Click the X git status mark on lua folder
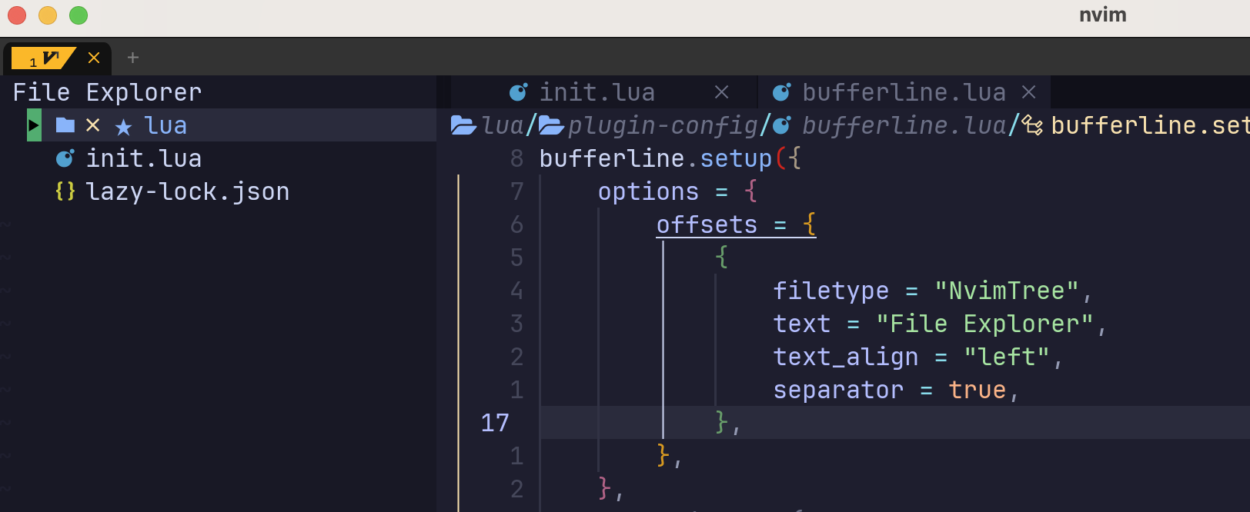Screen dimensions: 1250x512 [92, 125]
